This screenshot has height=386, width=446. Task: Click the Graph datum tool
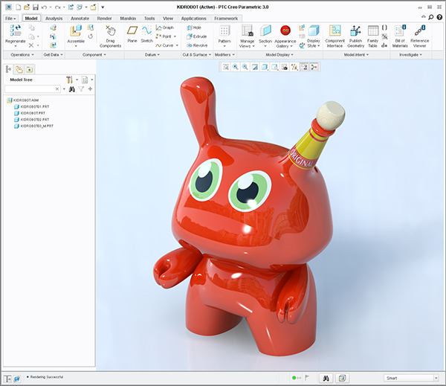[x=165, y=28]
